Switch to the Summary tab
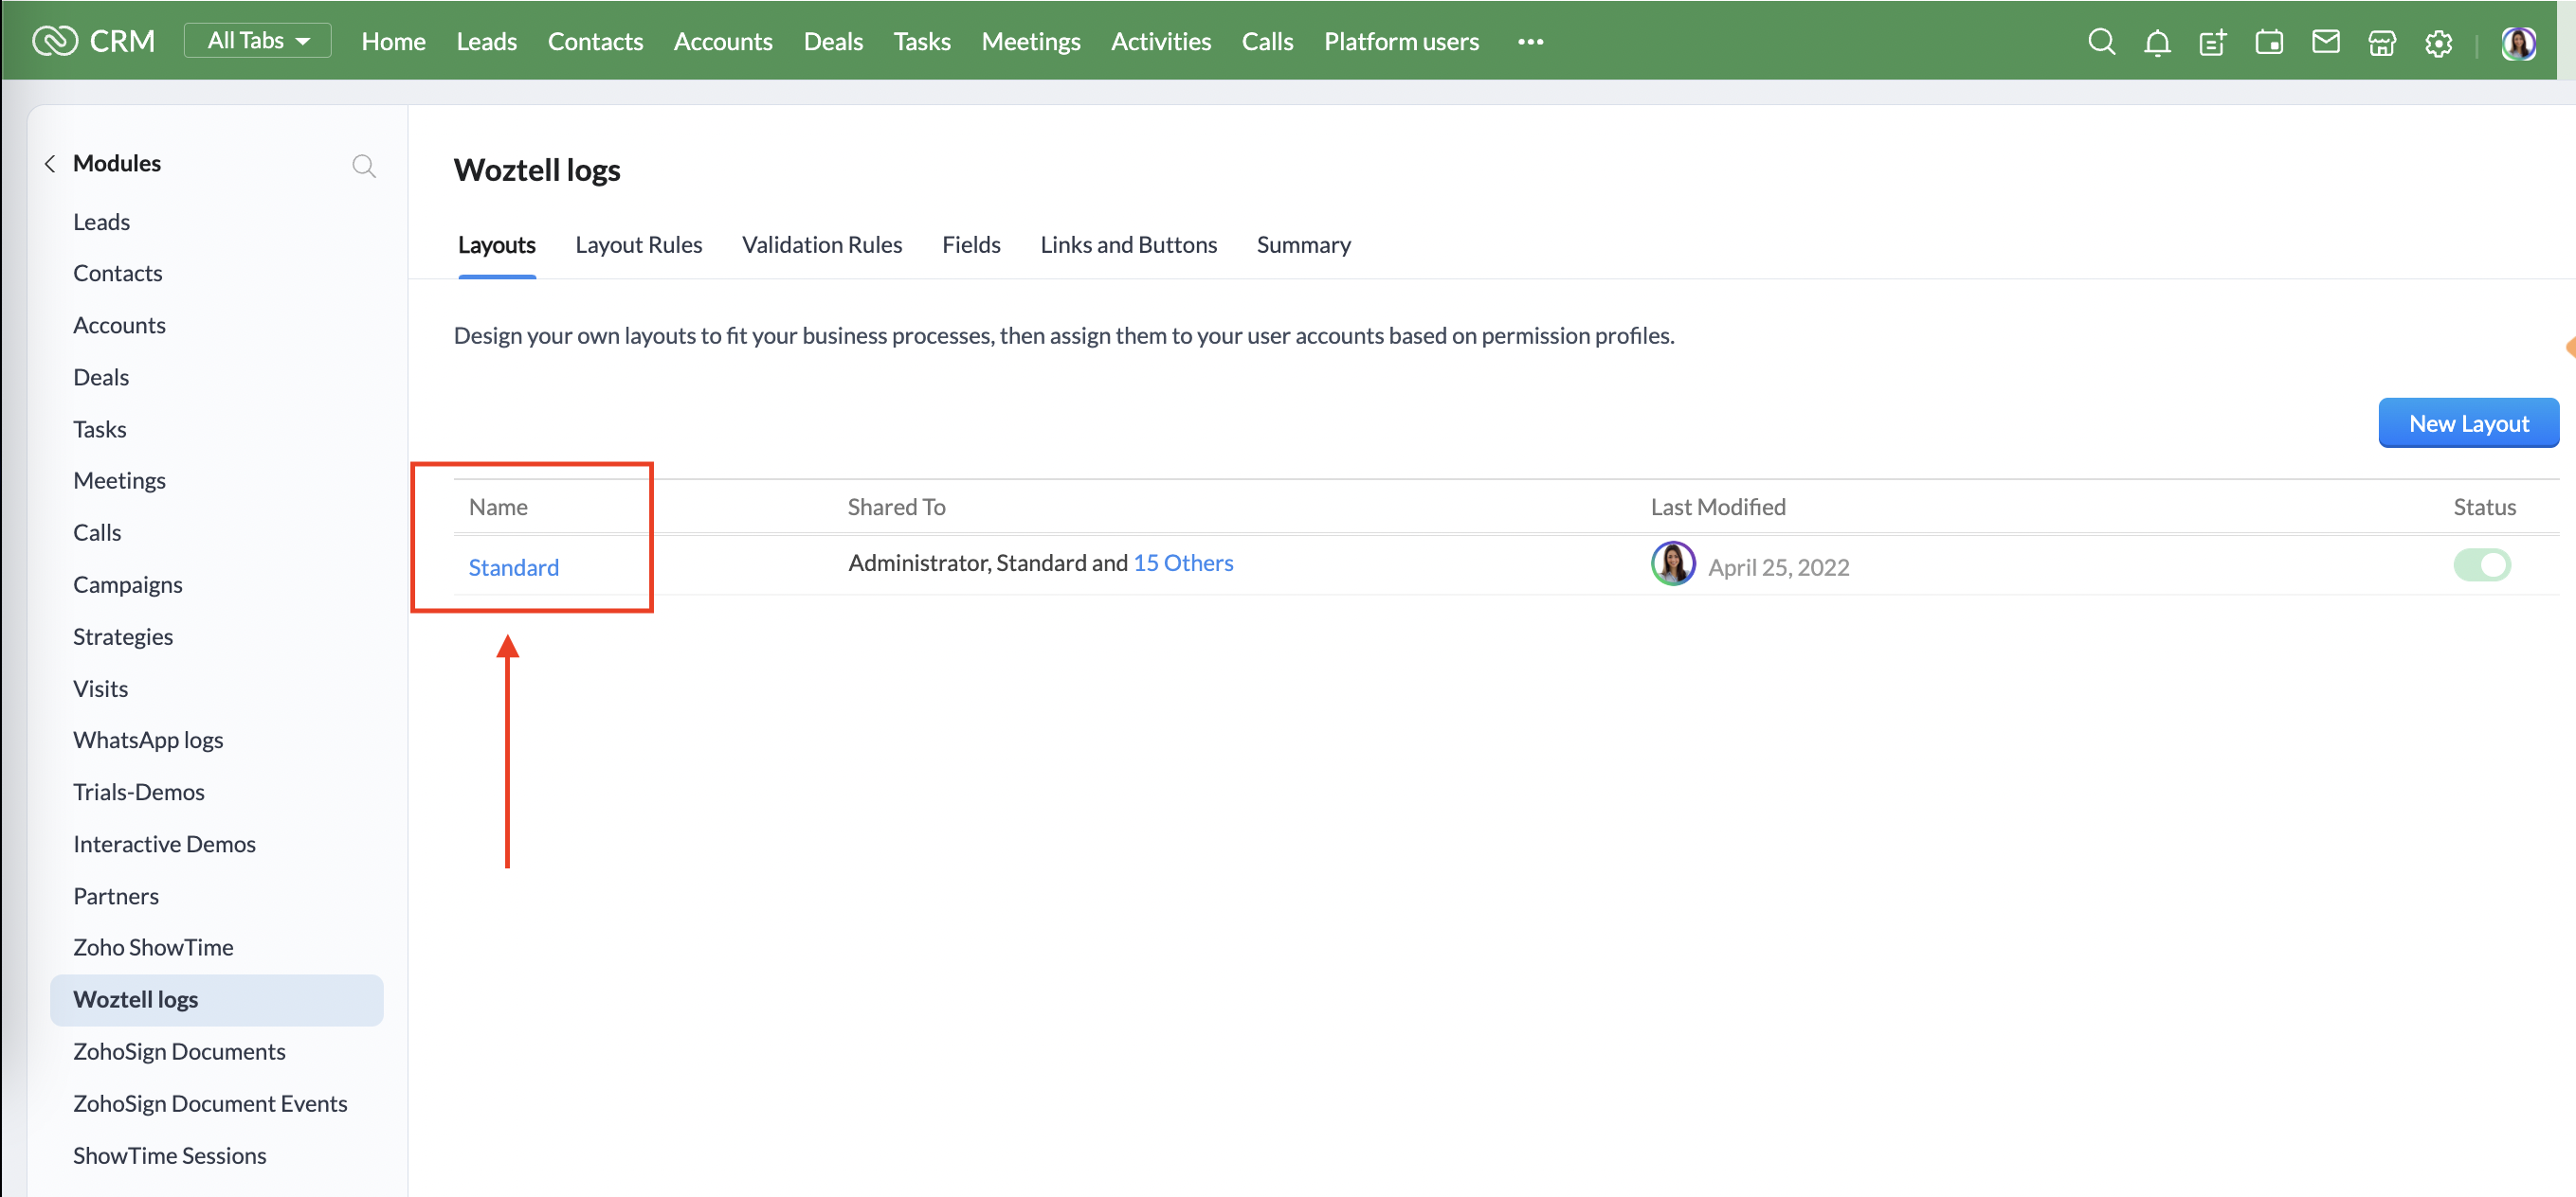This screenshot has width=2576, height=1197. click(1303, 244)
